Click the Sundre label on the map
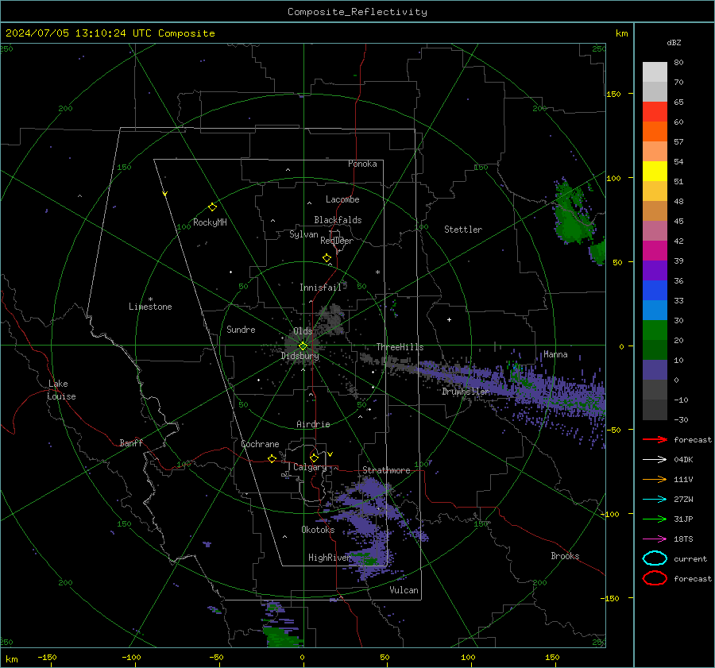715x668 pixels. click(241, 329)
